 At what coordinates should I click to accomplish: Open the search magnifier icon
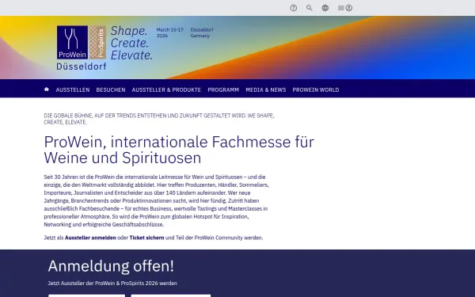[309, 8]
